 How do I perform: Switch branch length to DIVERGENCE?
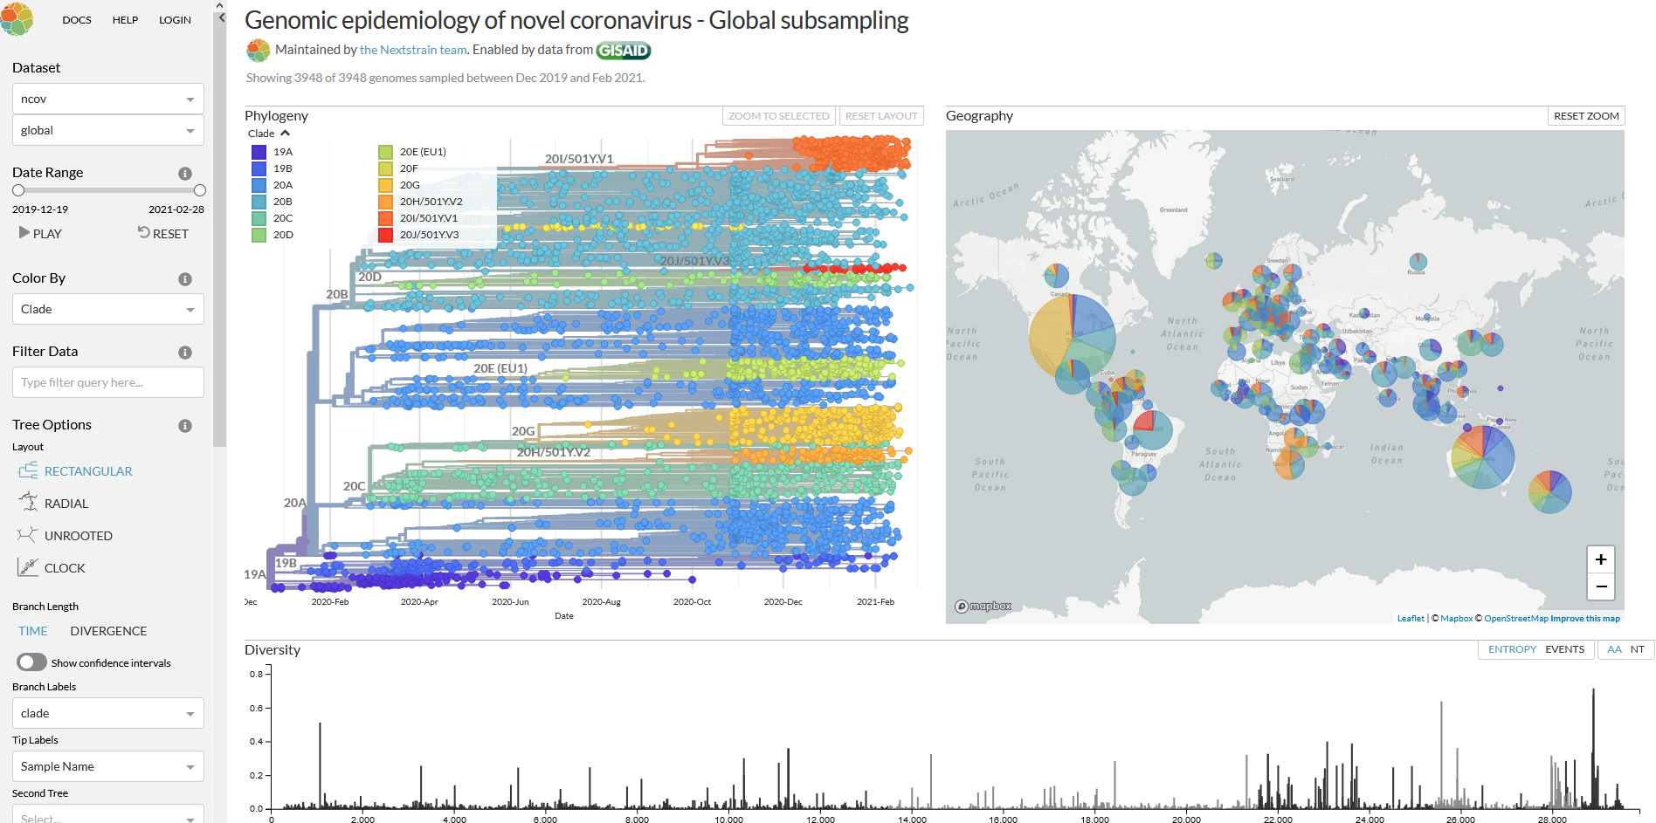(108, 630)
